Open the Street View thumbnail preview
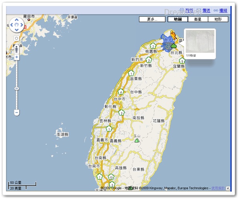The height and width of the screenshot is (200, 240). tap(200, 42)
